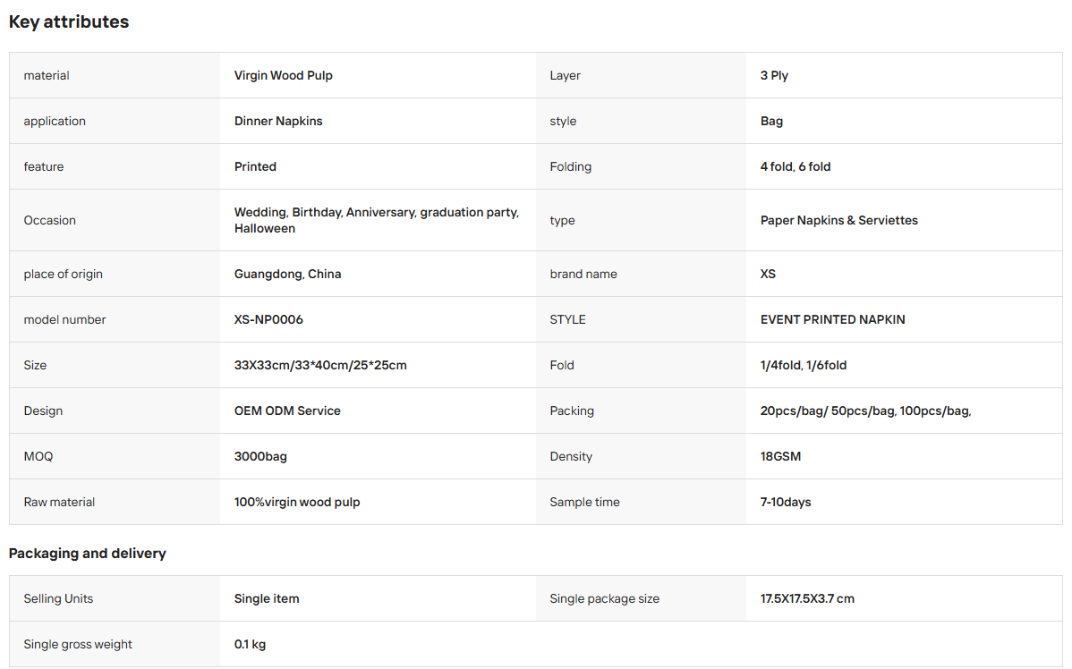
Task: Click the 3 Ply layer value
Action: click(x=774, y=75)
